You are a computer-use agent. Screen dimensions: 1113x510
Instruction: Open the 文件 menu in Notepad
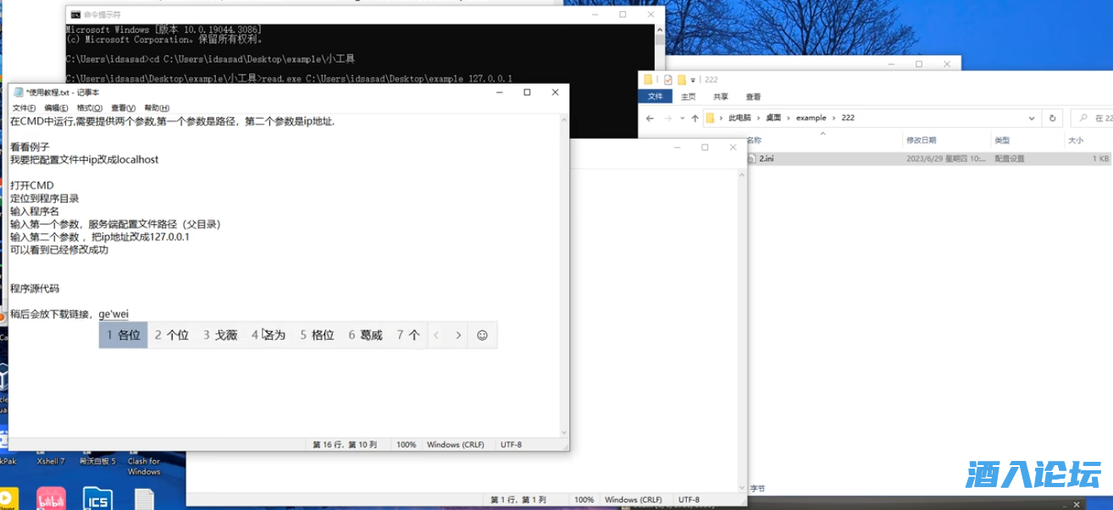[x=23, y=108]
